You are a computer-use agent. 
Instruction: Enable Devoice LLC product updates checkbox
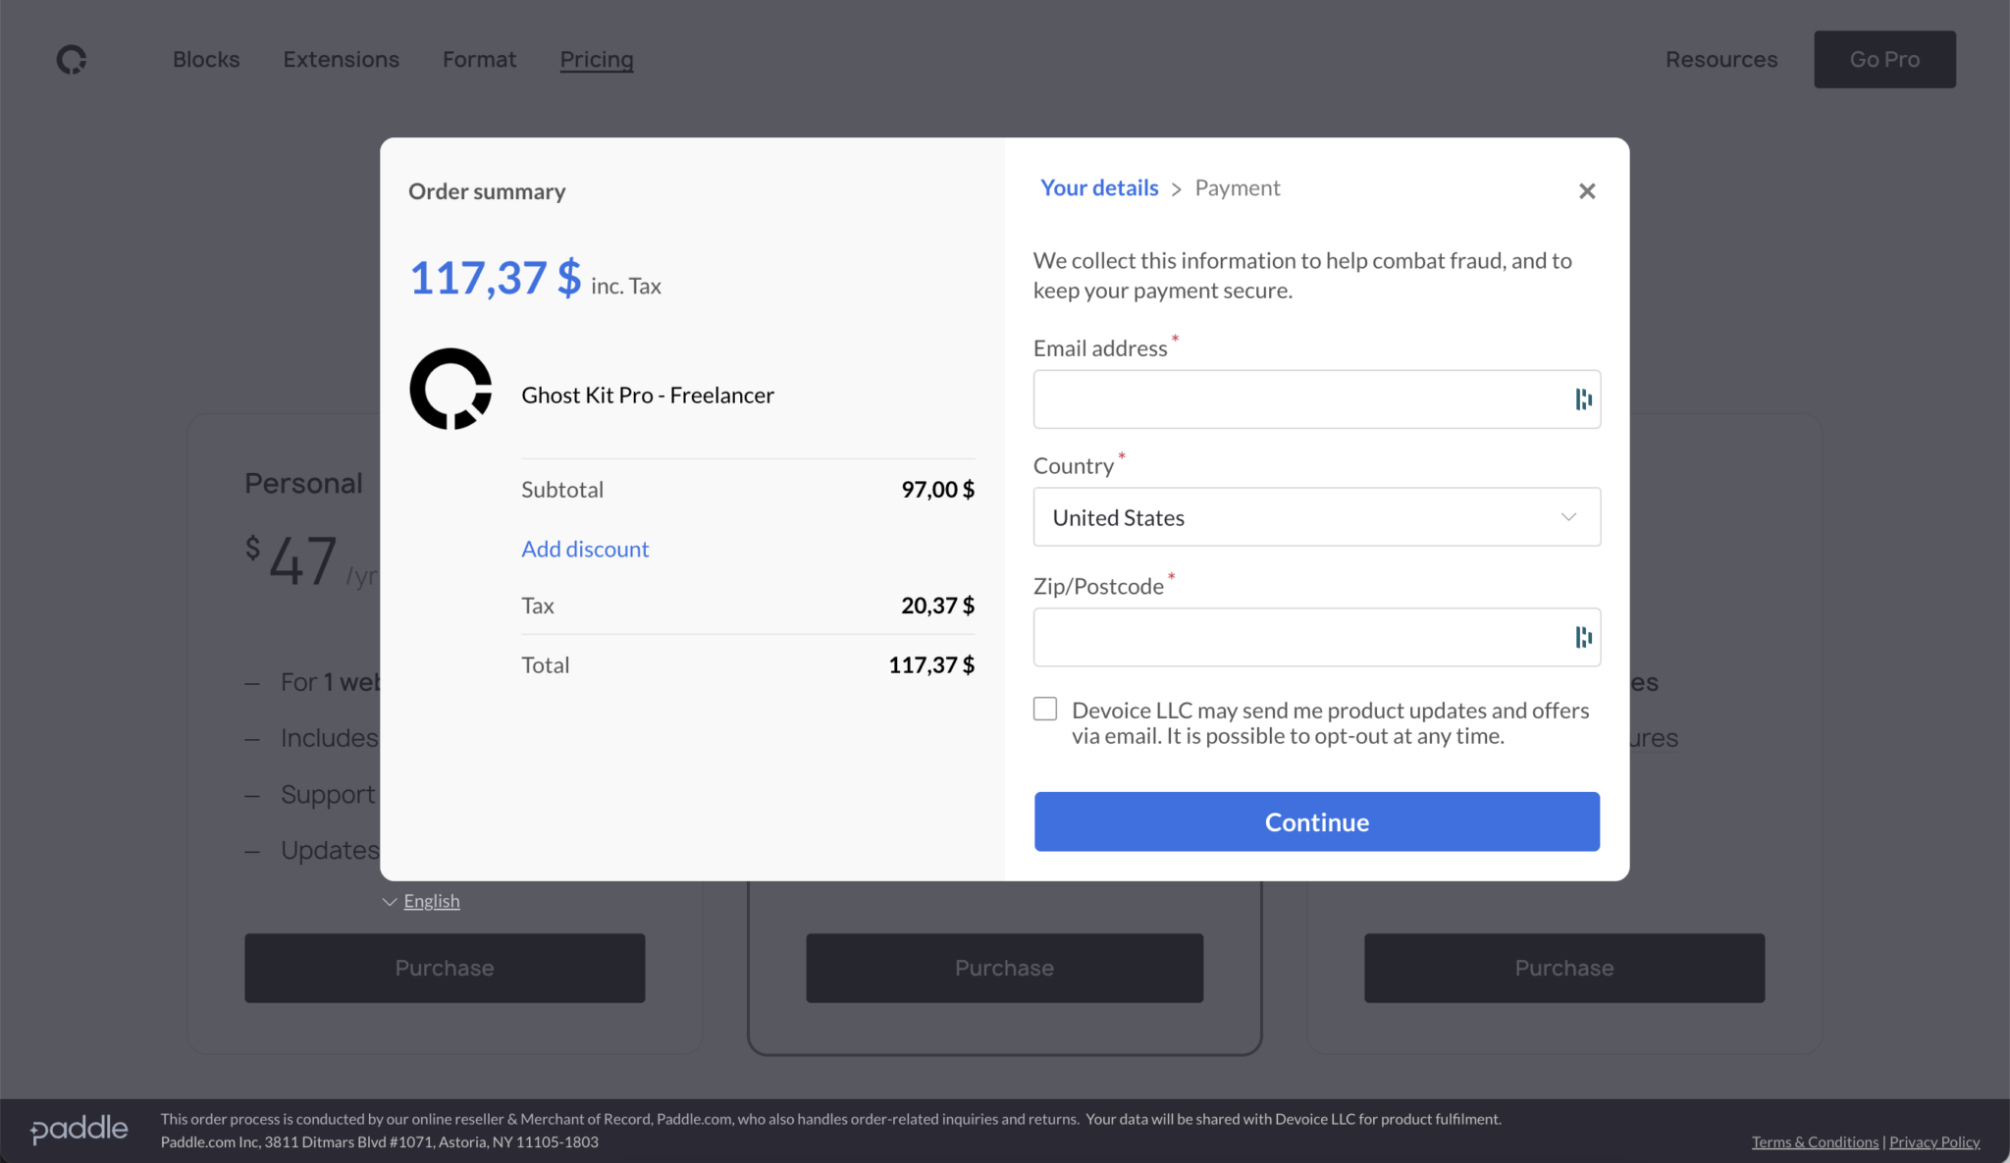click(x=1045, y=710)
